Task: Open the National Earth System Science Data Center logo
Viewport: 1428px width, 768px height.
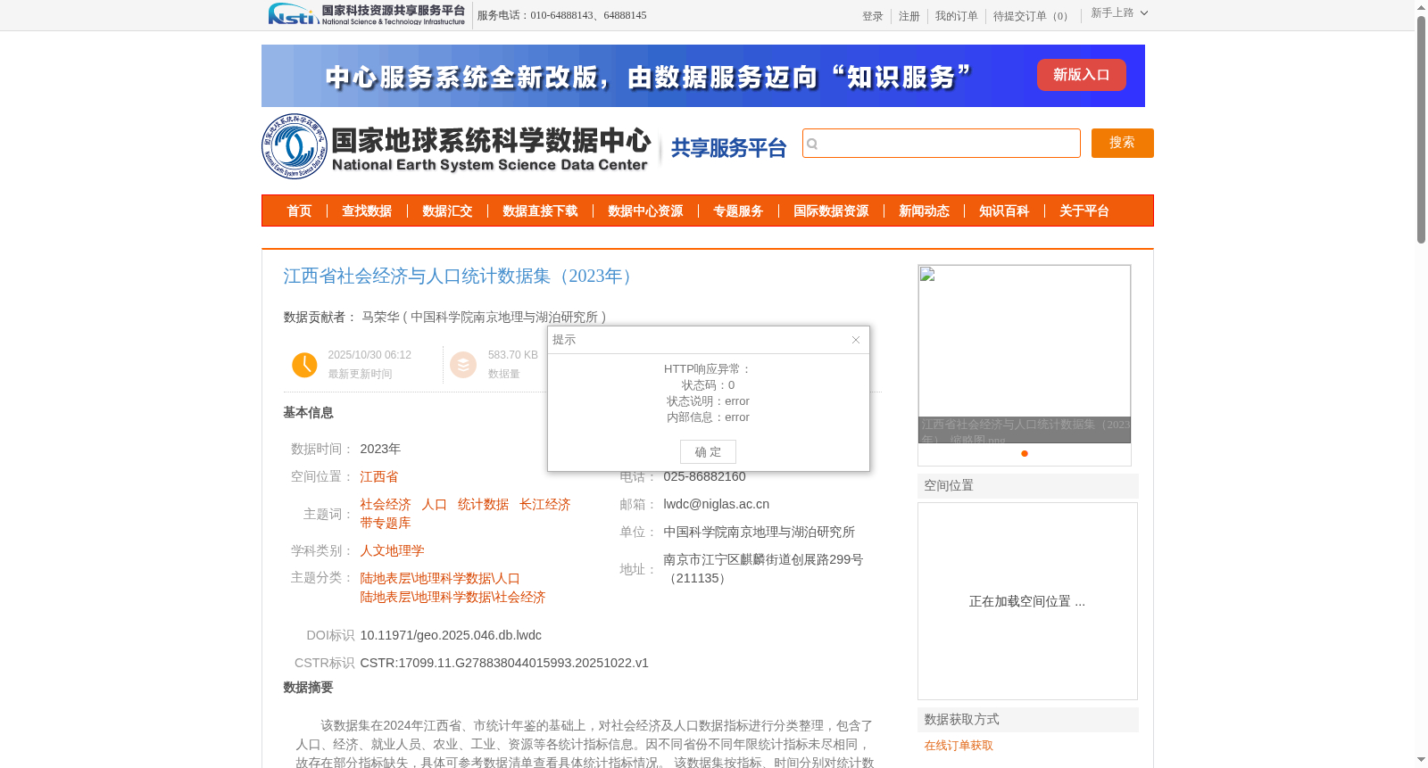Action: (457, 146)
